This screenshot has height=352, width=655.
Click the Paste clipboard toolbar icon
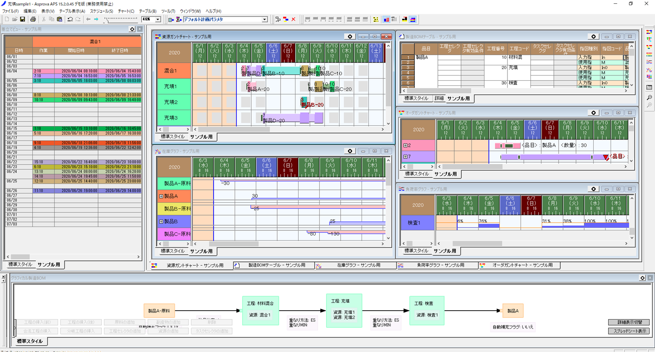(59, 19)
